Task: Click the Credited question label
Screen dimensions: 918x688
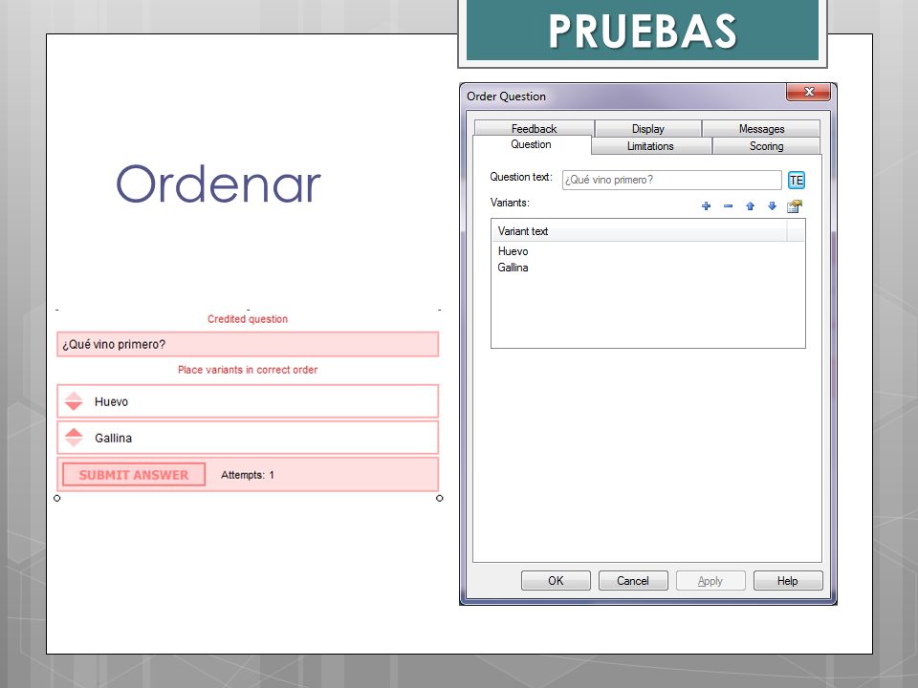Action: click(248, 319)
